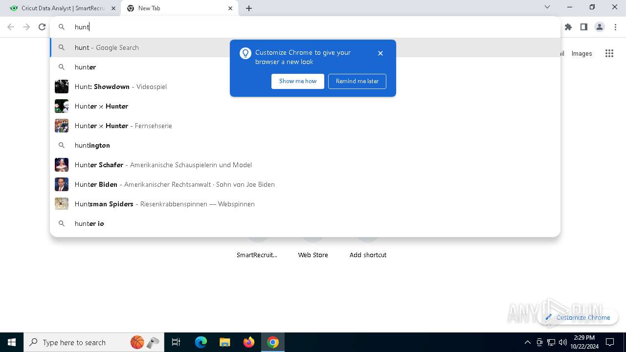Click the search highlights basketball icon

[137, 342]
